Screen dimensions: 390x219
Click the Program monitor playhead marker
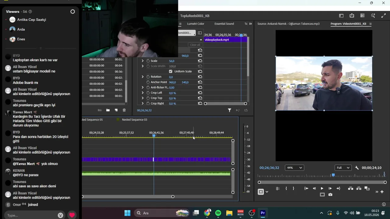point(333,175)
